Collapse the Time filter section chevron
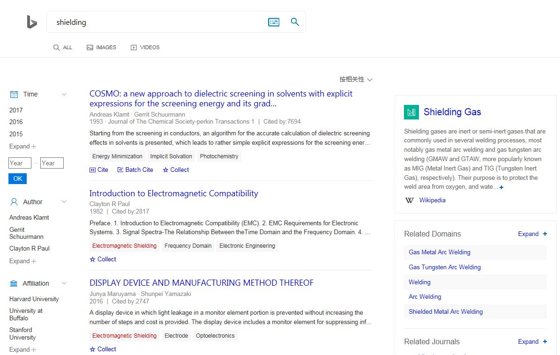Viewport: 560px width, 355px height. pyautogui.click(x=64, y=95)
